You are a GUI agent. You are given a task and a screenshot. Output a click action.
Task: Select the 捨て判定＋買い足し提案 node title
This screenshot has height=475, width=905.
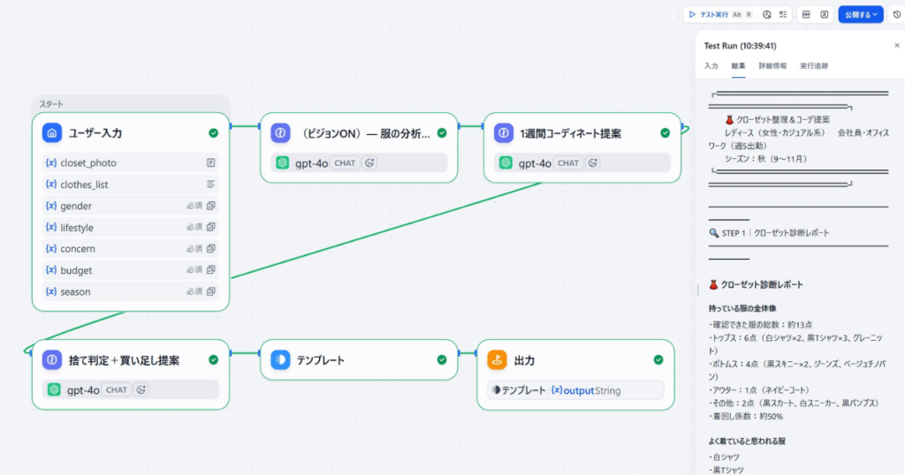[x=124, y=360]
